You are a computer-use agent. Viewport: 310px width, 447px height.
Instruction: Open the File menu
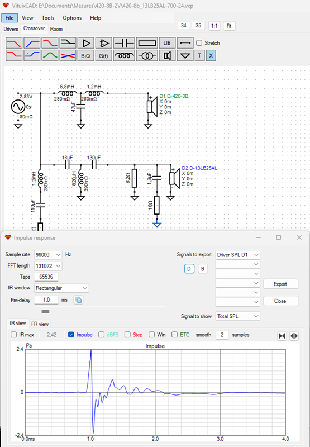coord(9,18)
